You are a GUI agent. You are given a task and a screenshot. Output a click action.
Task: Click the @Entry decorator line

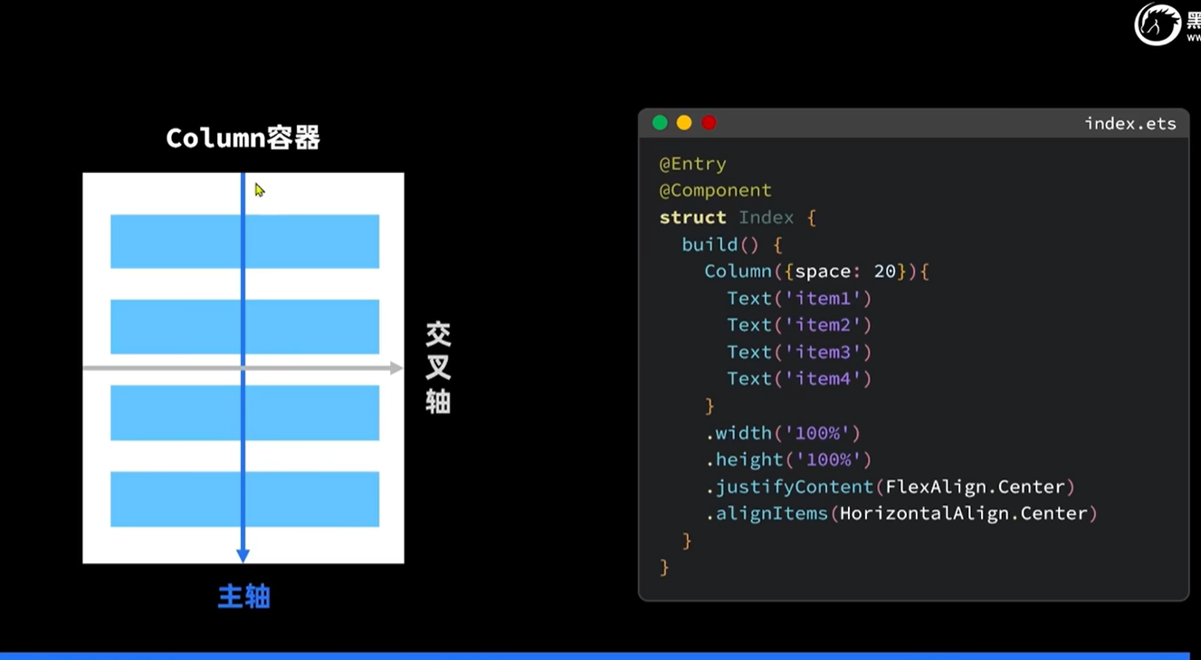(692, 164)
